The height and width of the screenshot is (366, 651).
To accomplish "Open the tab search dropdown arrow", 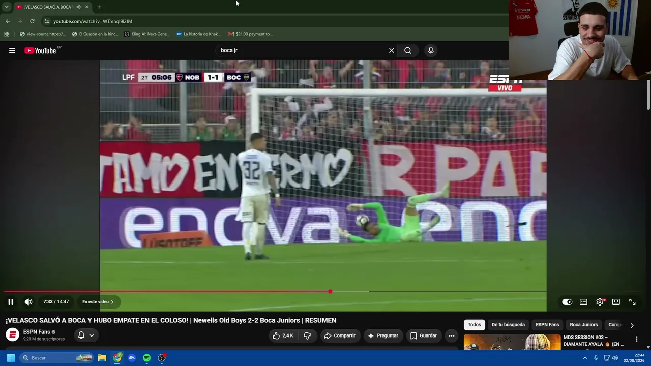I will (x=7, y=7).
